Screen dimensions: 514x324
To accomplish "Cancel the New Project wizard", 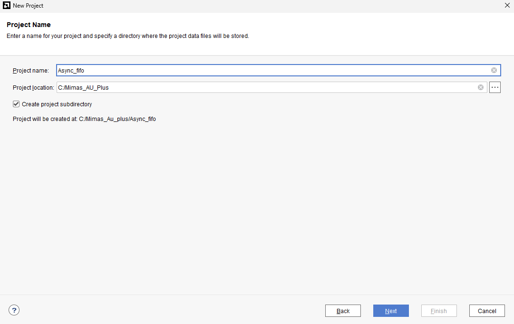I will click(487, 311).
